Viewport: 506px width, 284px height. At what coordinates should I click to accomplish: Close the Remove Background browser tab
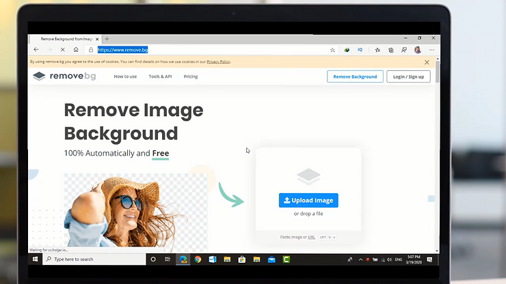tap(97, 39)
